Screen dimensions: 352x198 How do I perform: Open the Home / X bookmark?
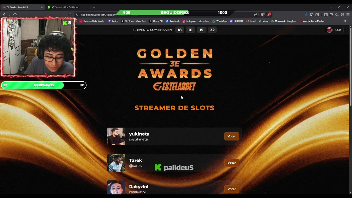click(x=156, y=21)
